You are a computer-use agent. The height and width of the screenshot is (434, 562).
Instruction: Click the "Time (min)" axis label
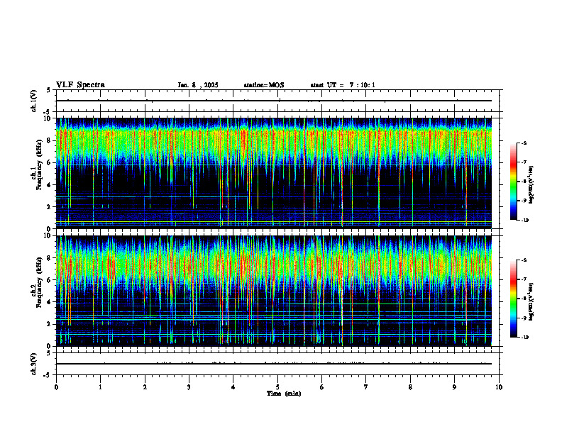tap(284, 394)
